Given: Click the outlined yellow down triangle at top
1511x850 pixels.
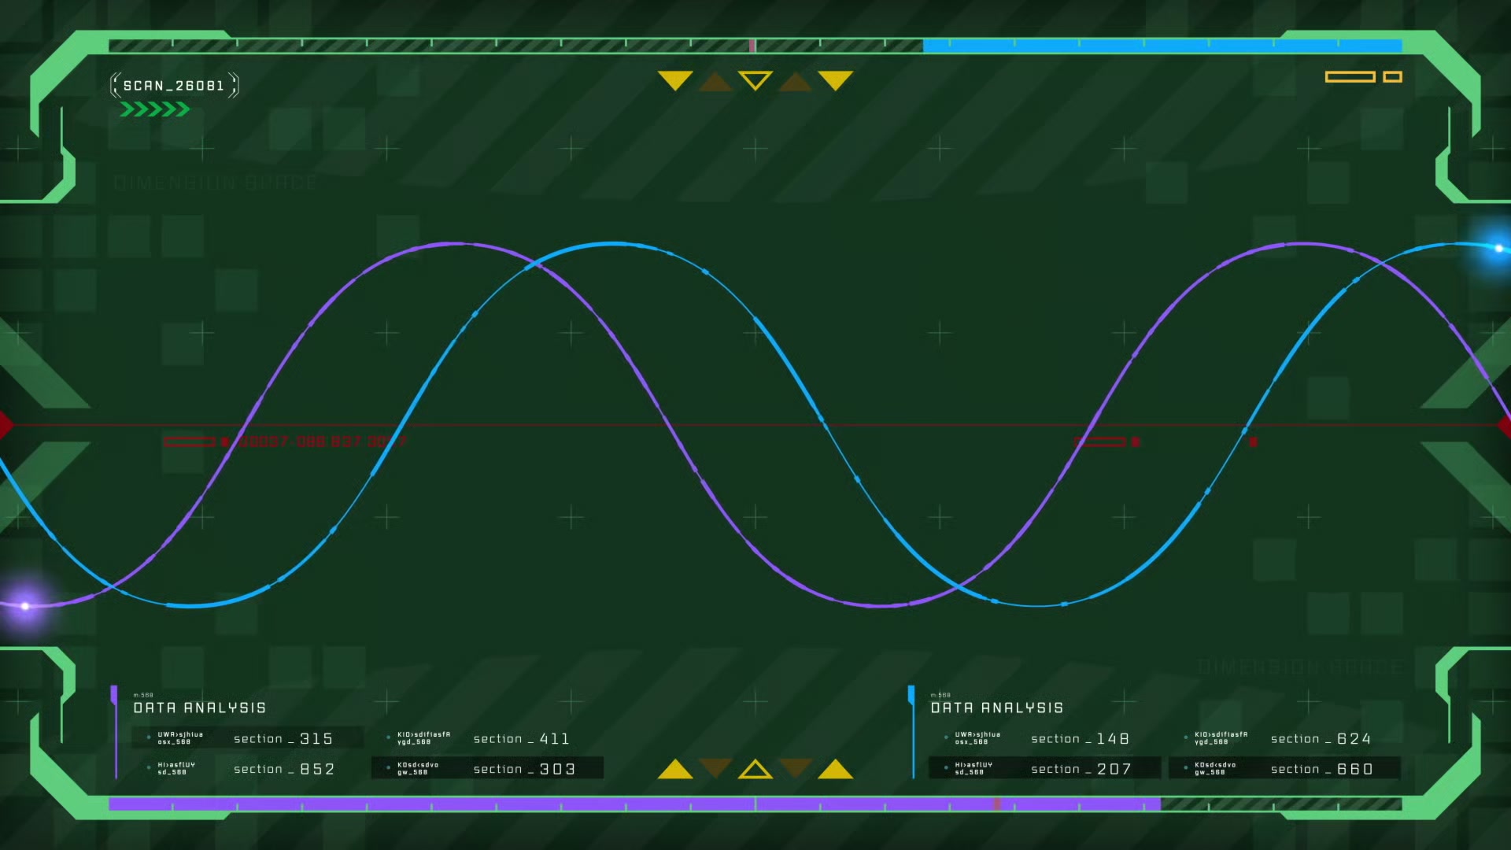Looking at the screenshot, I should point(755,79).
